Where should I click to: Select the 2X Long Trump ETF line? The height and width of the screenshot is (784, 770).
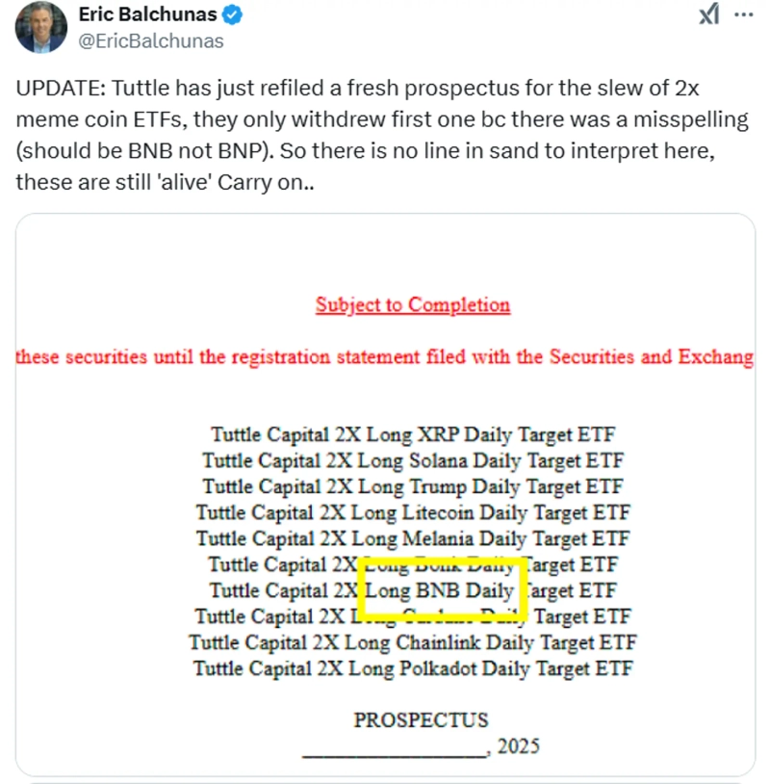click(x=413, y=486)
